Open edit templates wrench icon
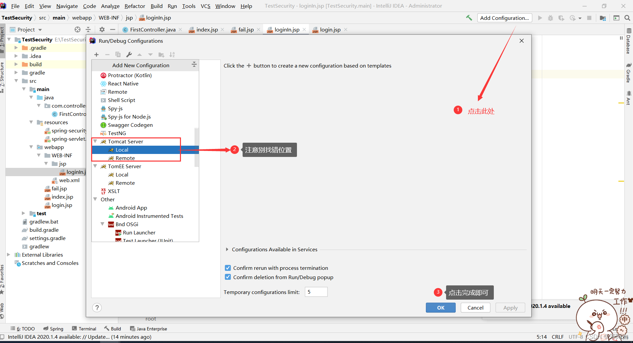The image size is (633, 343). coord(129,55)
